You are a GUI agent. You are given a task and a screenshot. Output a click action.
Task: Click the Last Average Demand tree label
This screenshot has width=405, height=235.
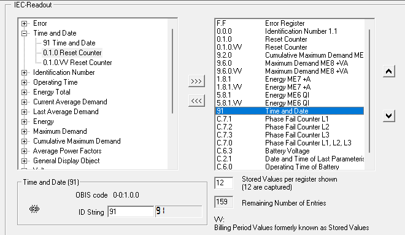tap(66, 112)
